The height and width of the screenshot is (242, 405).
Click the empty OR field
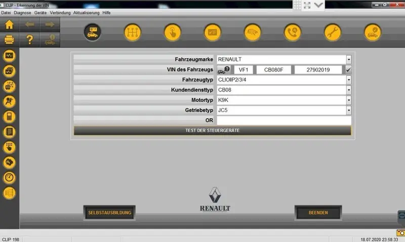click(x=284, y=120)
